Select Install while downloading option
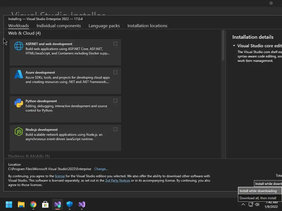The image size is (282, 211). (260, 191)
